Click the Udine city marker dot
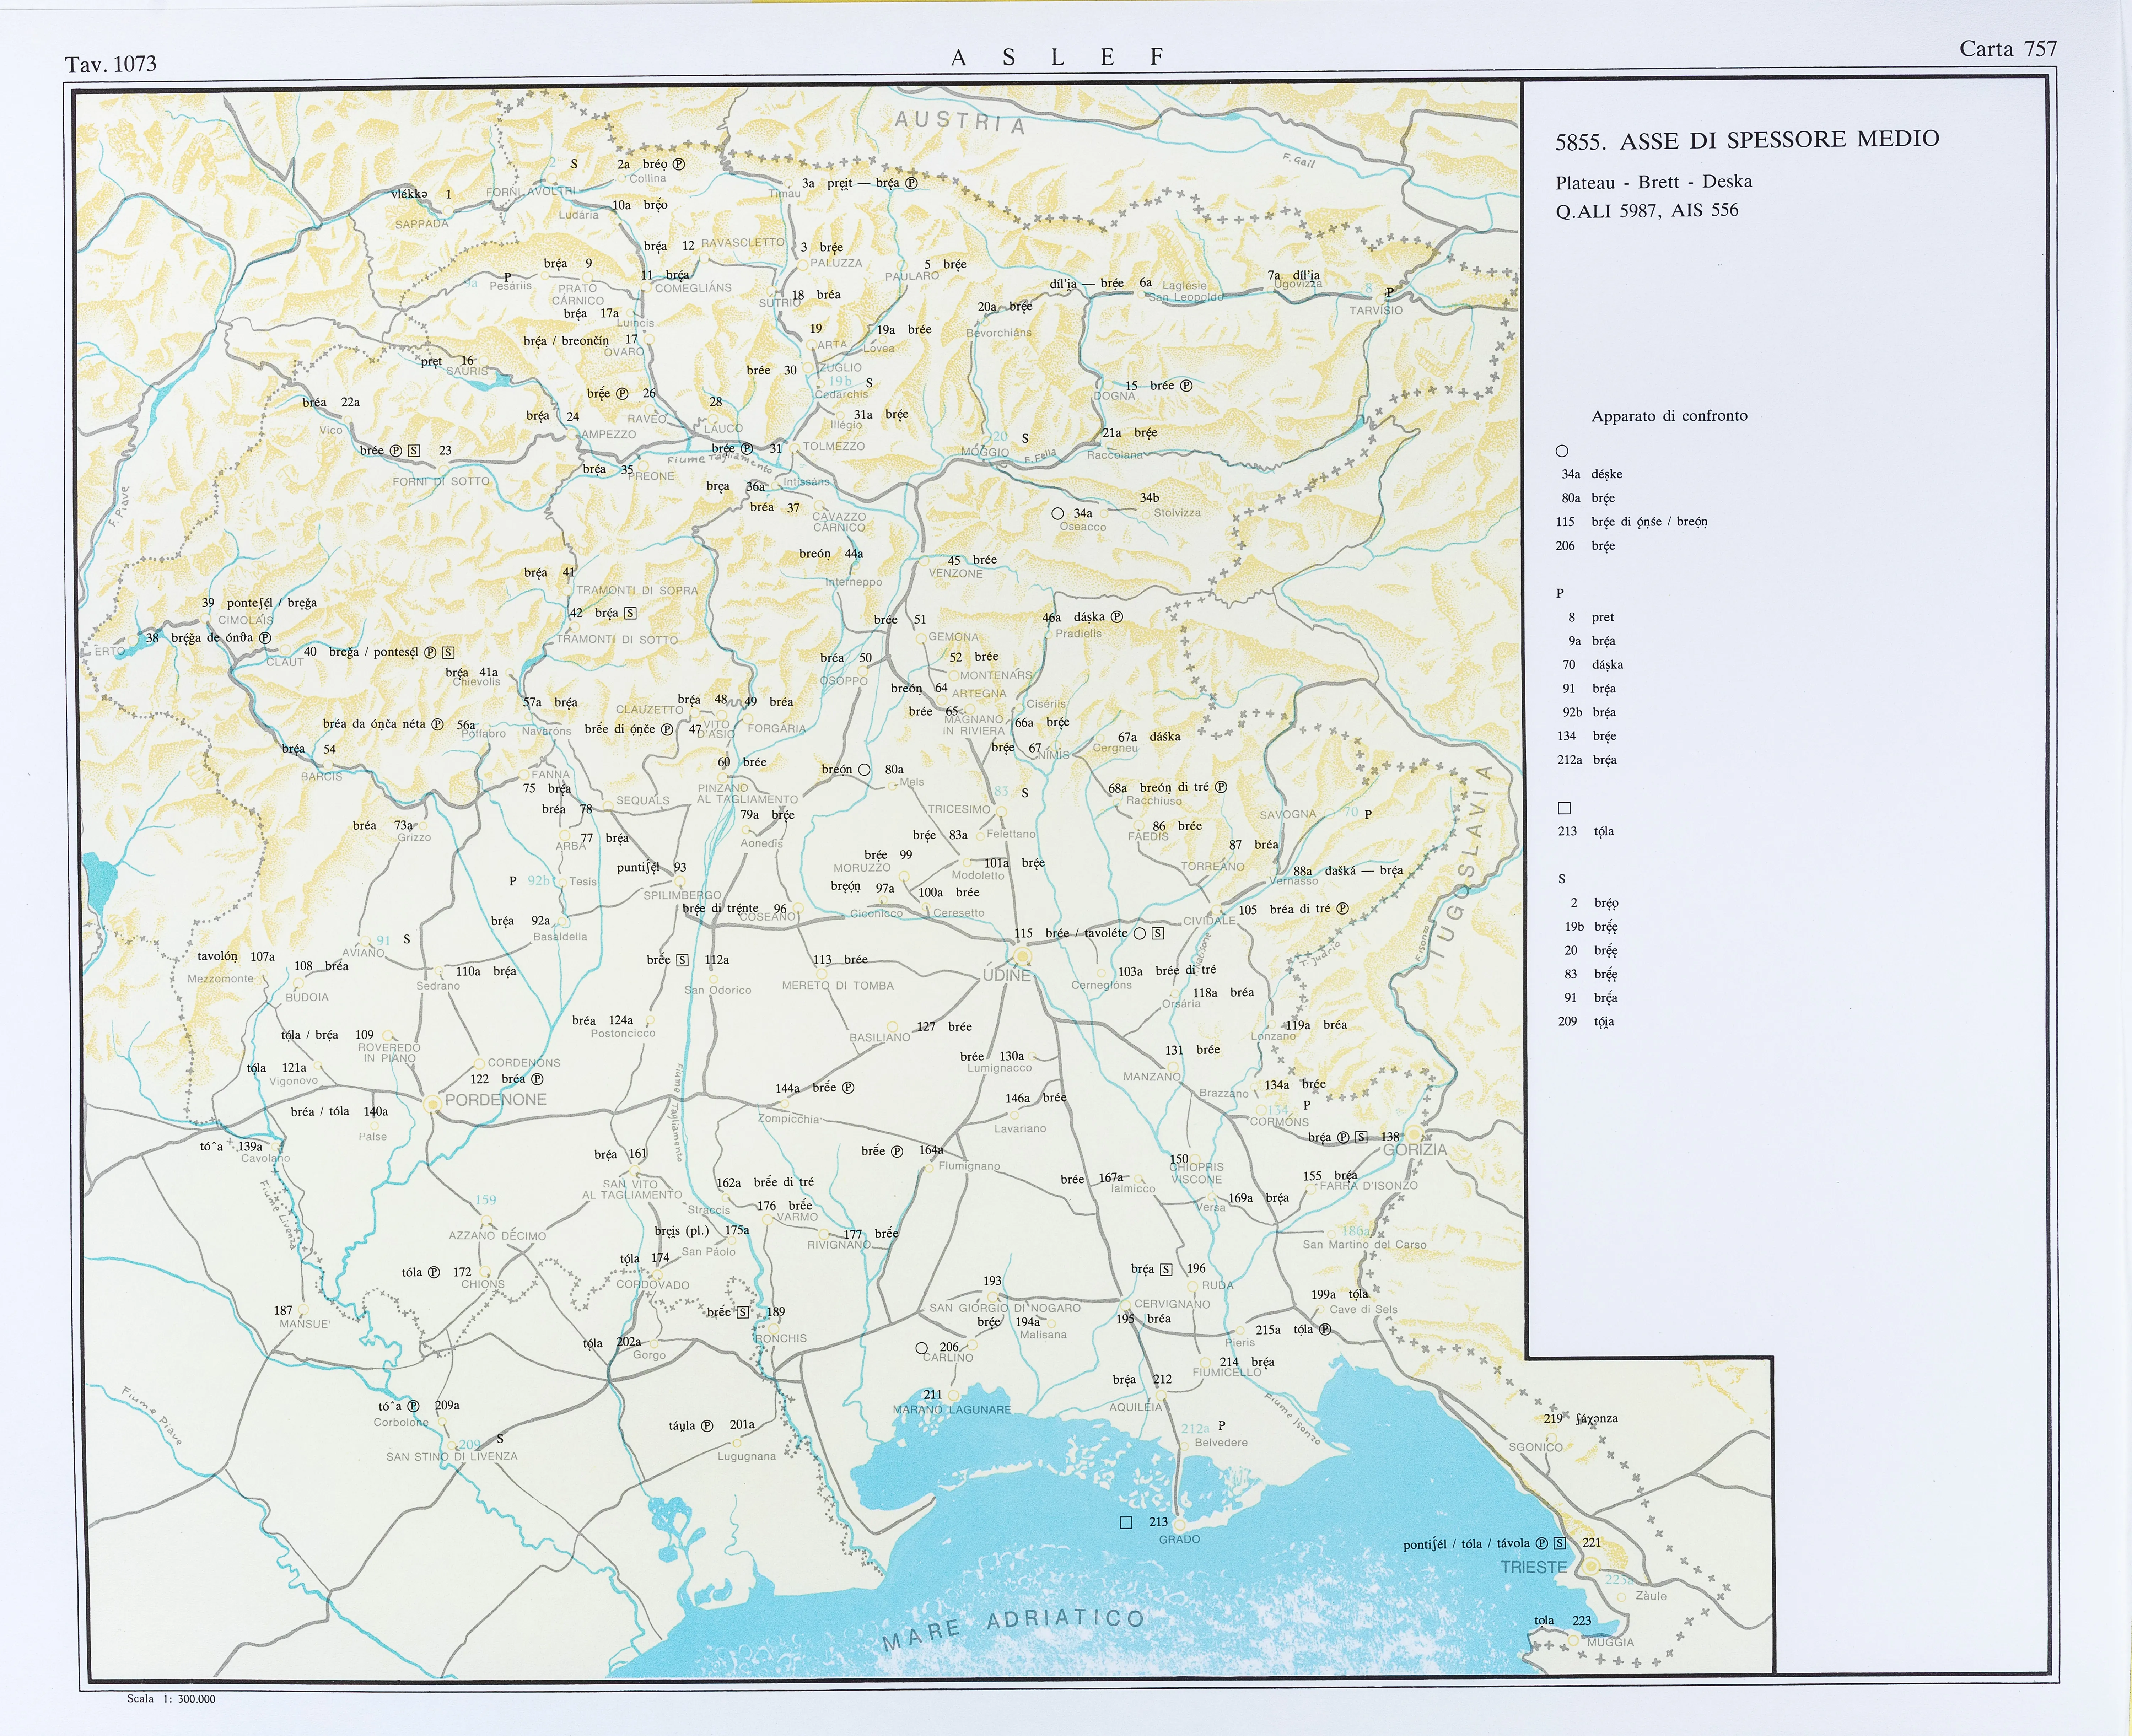 tap(1023, 957)
